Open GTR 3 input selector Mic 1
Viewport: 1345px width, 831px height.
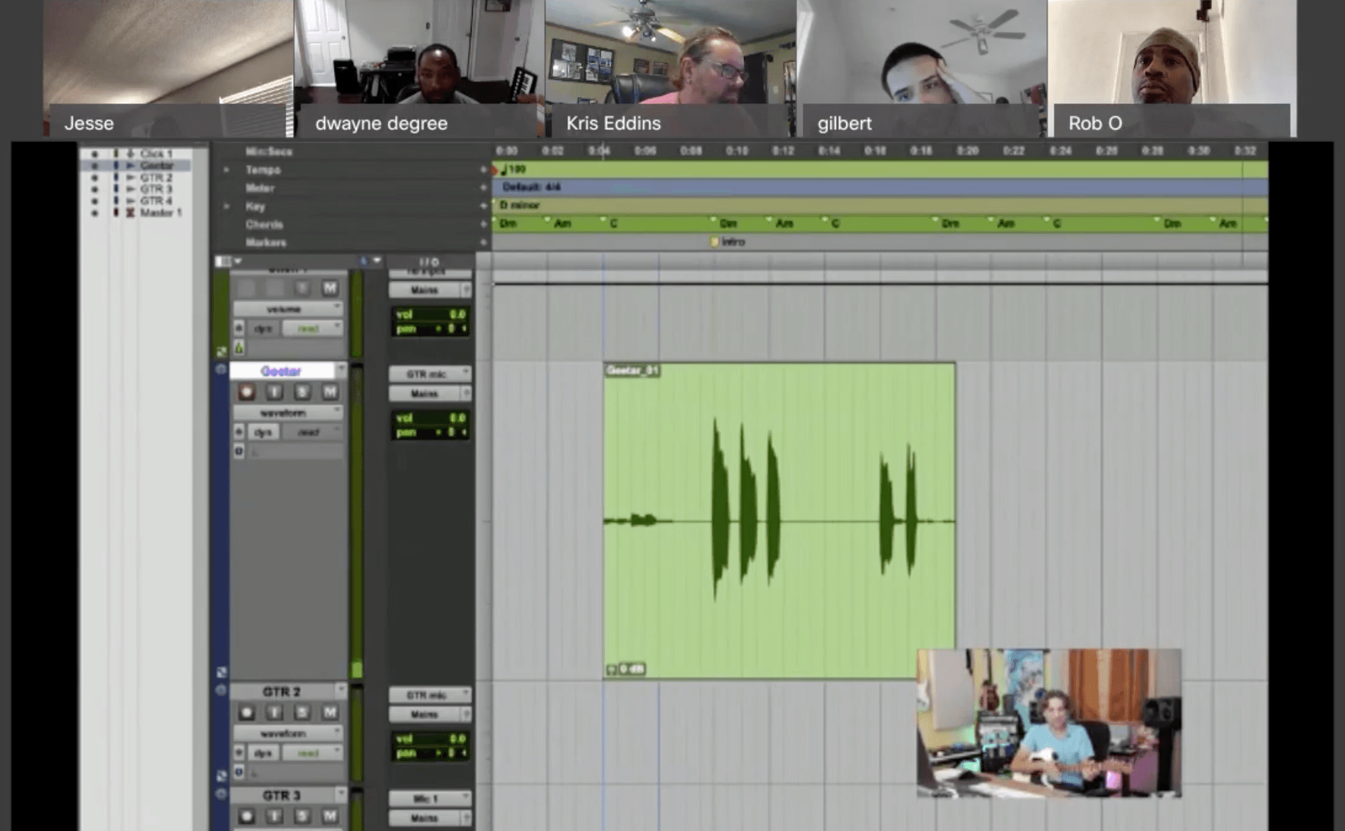pos(430,799)
